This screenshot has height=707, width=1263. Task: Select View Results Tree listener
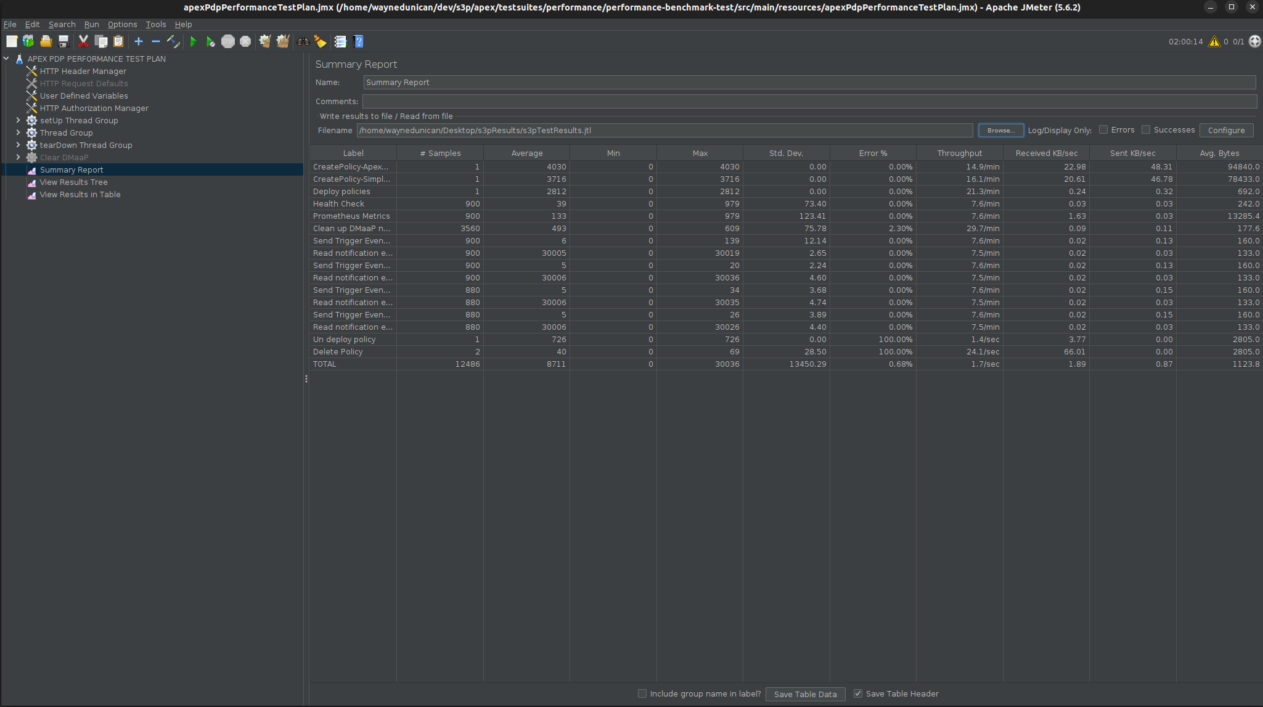(73, 182)
